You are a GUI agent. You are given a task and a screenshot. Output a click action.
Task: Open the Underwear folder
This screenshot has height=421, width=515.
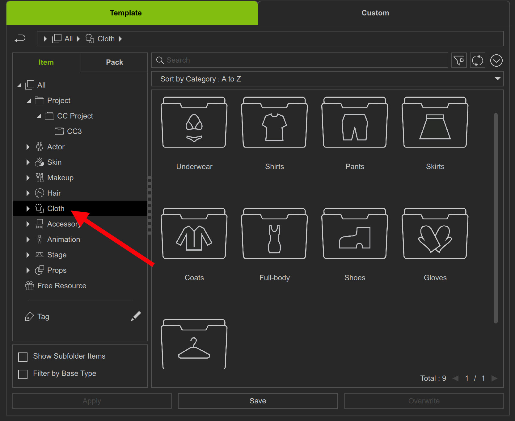194,123
